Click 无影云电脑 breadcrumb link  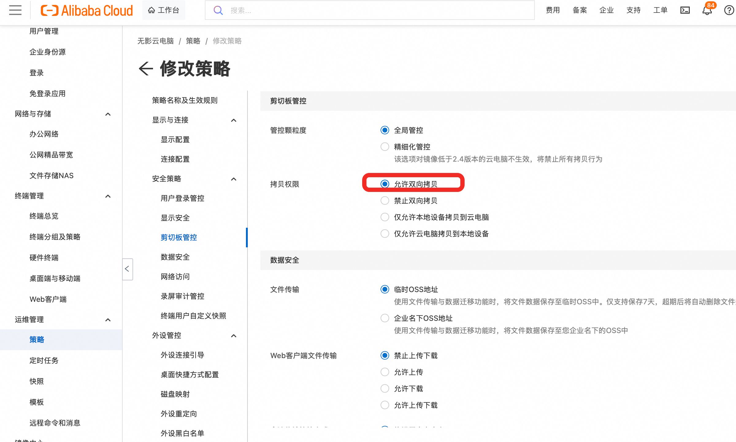click(155, 41)
